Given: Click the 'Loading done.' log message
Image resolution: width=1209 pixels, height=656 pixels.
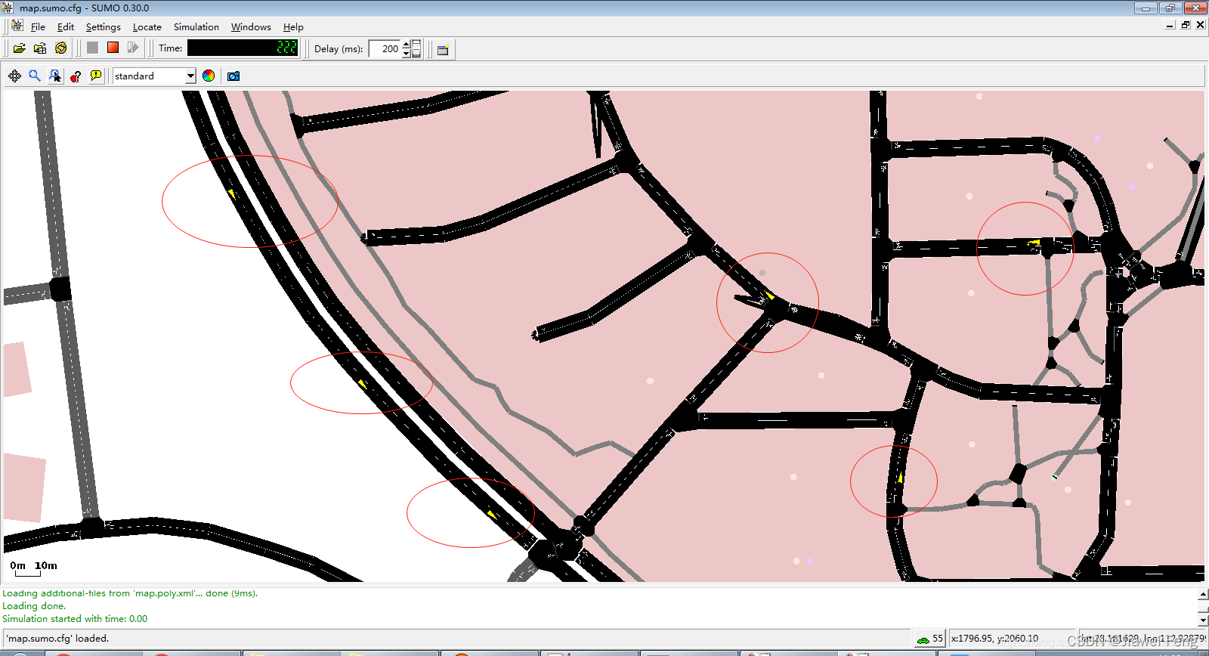Looking at the screenshot, I should pos(34,606).
